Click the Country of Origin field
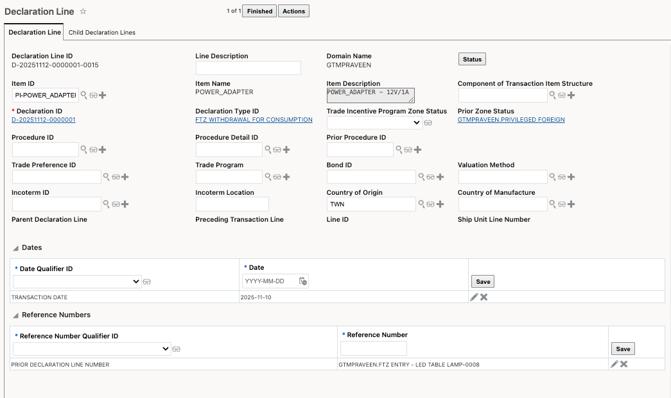The height and width of the screenshot is (398, 671). point(371,204)
